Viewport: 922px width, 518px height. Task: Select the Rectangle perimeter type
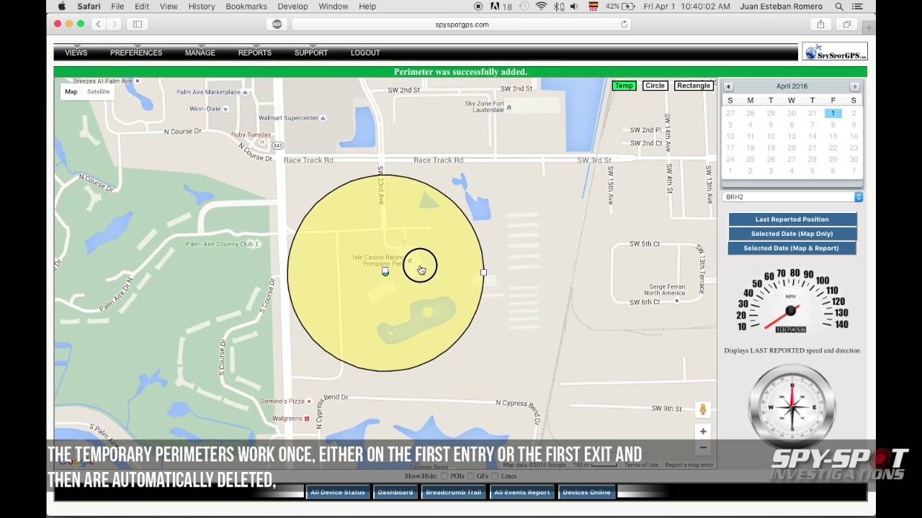[x=694, y=86]
